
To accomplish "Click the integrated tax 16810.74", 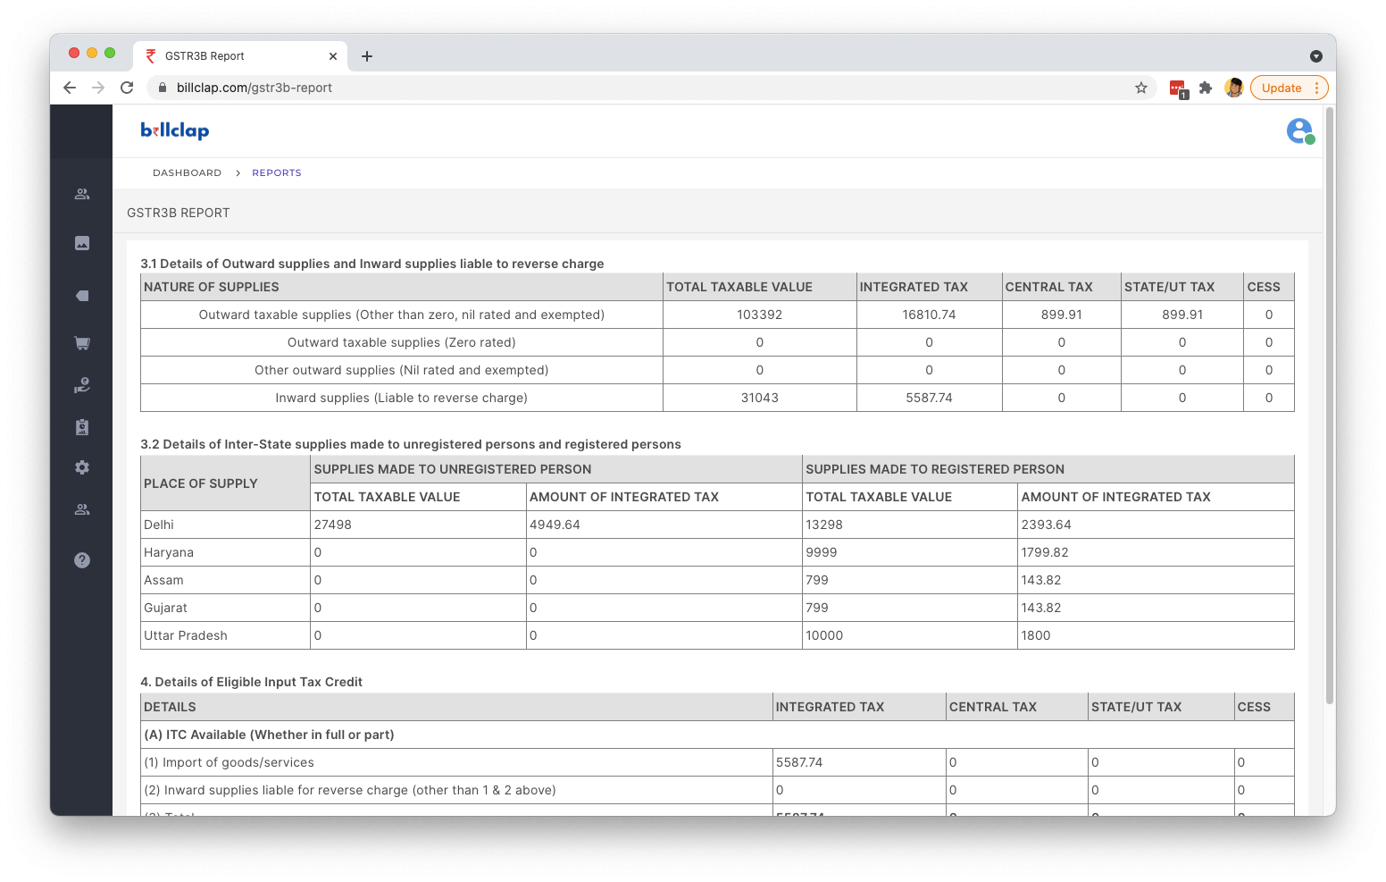I will pyautogui.click(x=930, y=315).
